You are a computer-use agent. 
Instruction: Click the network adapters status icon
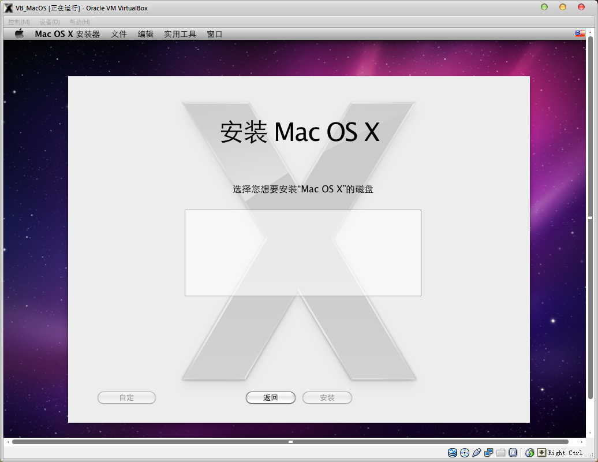pos(488,452)
